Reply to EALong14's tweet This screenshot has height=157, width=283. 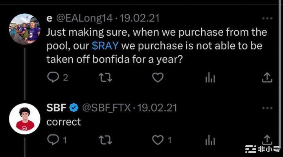53,78
